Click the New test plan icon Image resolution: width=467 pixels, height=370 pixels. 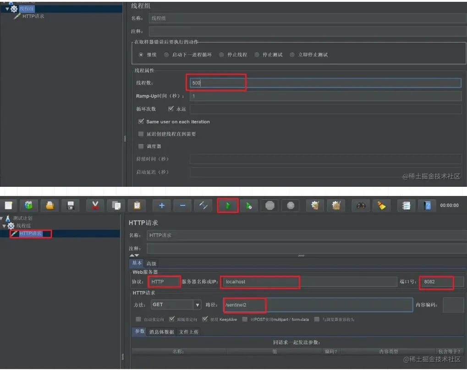pyautogui.click(x=9, y=206)
